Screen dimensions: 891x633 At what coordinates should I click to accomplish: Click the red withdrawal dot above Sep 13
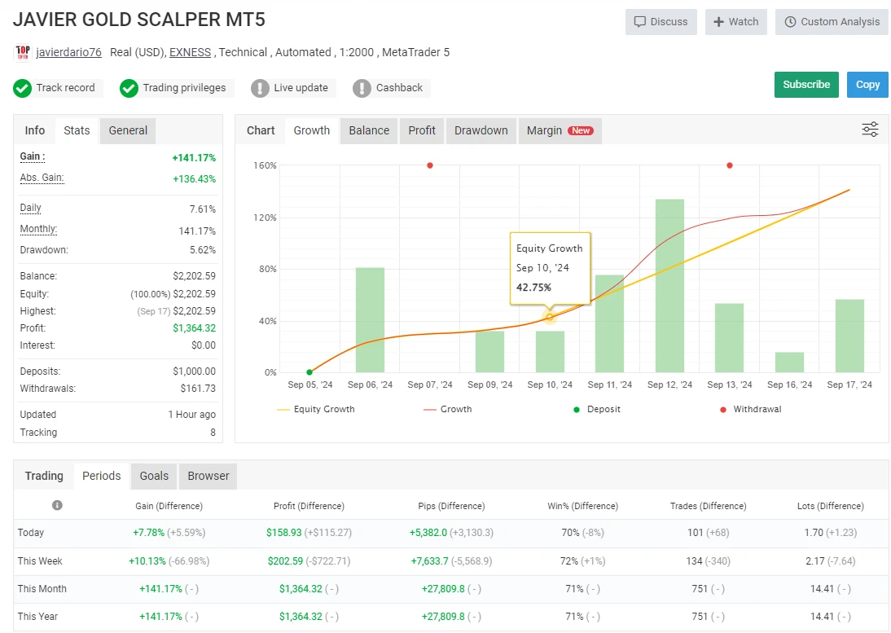tap(729, 165)
